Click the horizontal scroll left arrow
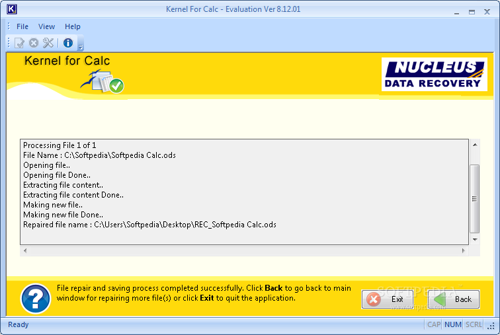The image size is (500, 335). tap(25, 250)
